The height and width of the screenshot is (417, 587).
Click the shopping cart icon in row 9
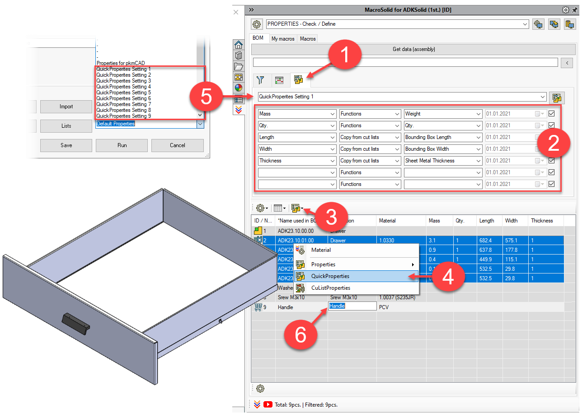[x=258, y=307]
